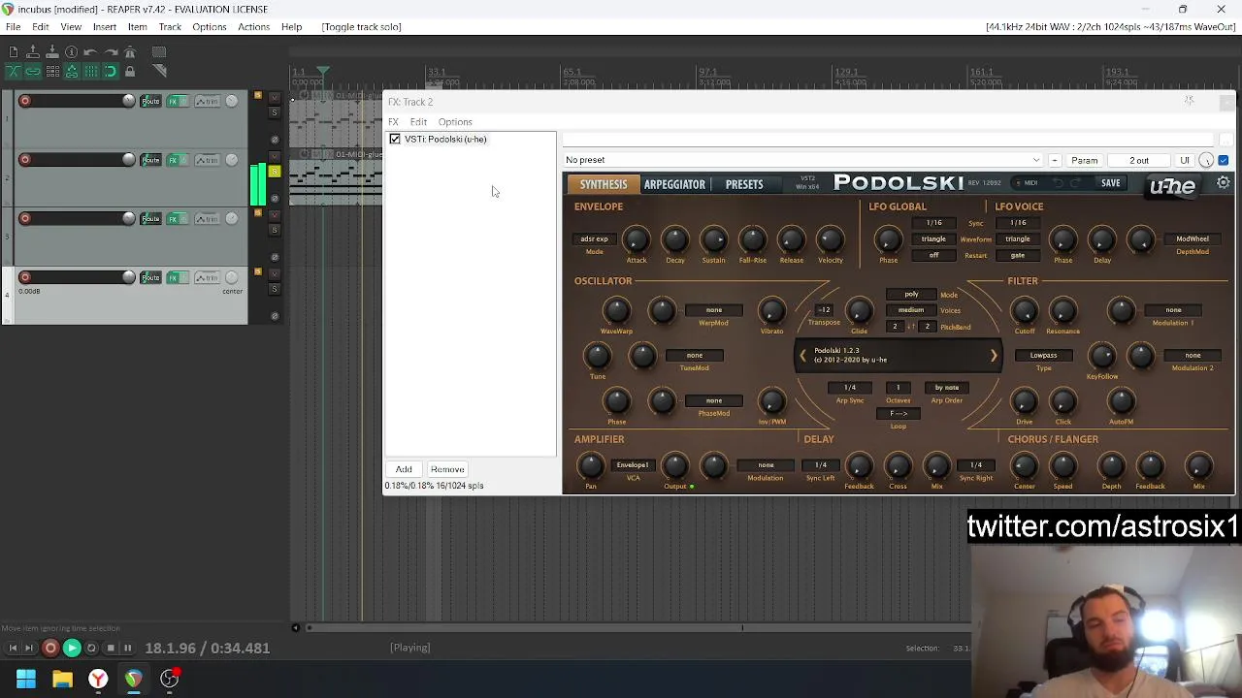Toggle the metronome icon in toolbar
The height and width of the screenshot is (698, 1242).
coord(130,51)
